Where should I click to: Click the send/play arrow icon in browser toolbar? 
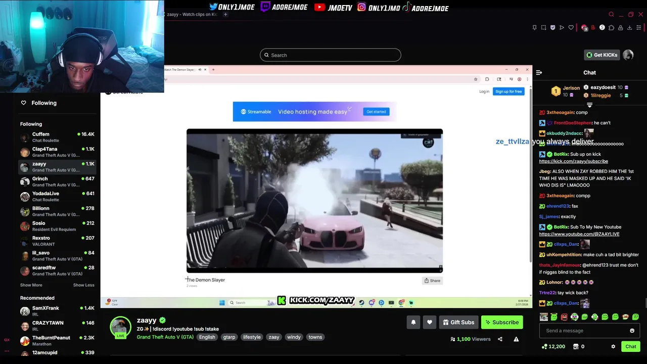point(562,28)
